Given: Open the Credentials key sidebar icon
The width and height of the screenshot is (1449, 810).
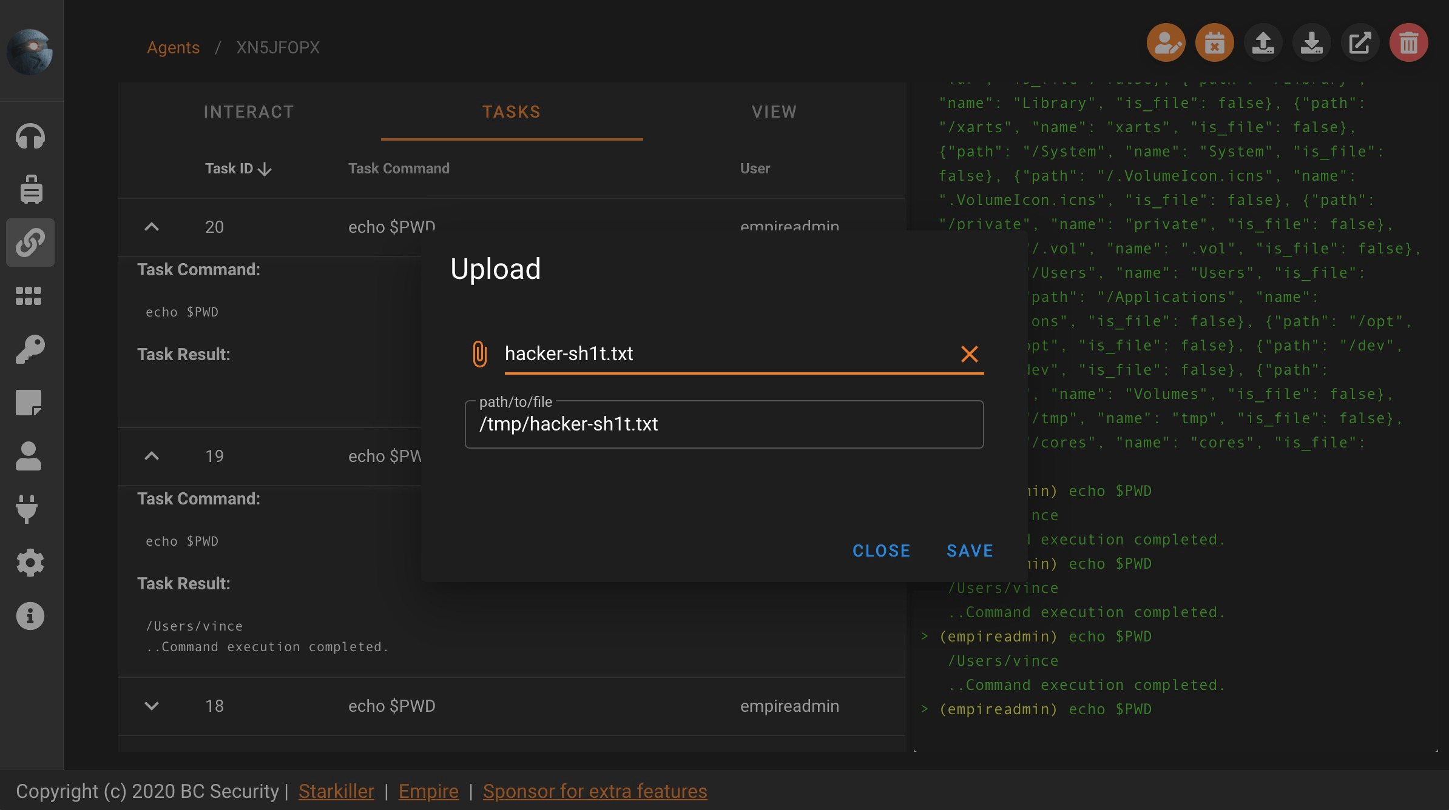Looking at the screenshot, I should click(x=30, y=349).
